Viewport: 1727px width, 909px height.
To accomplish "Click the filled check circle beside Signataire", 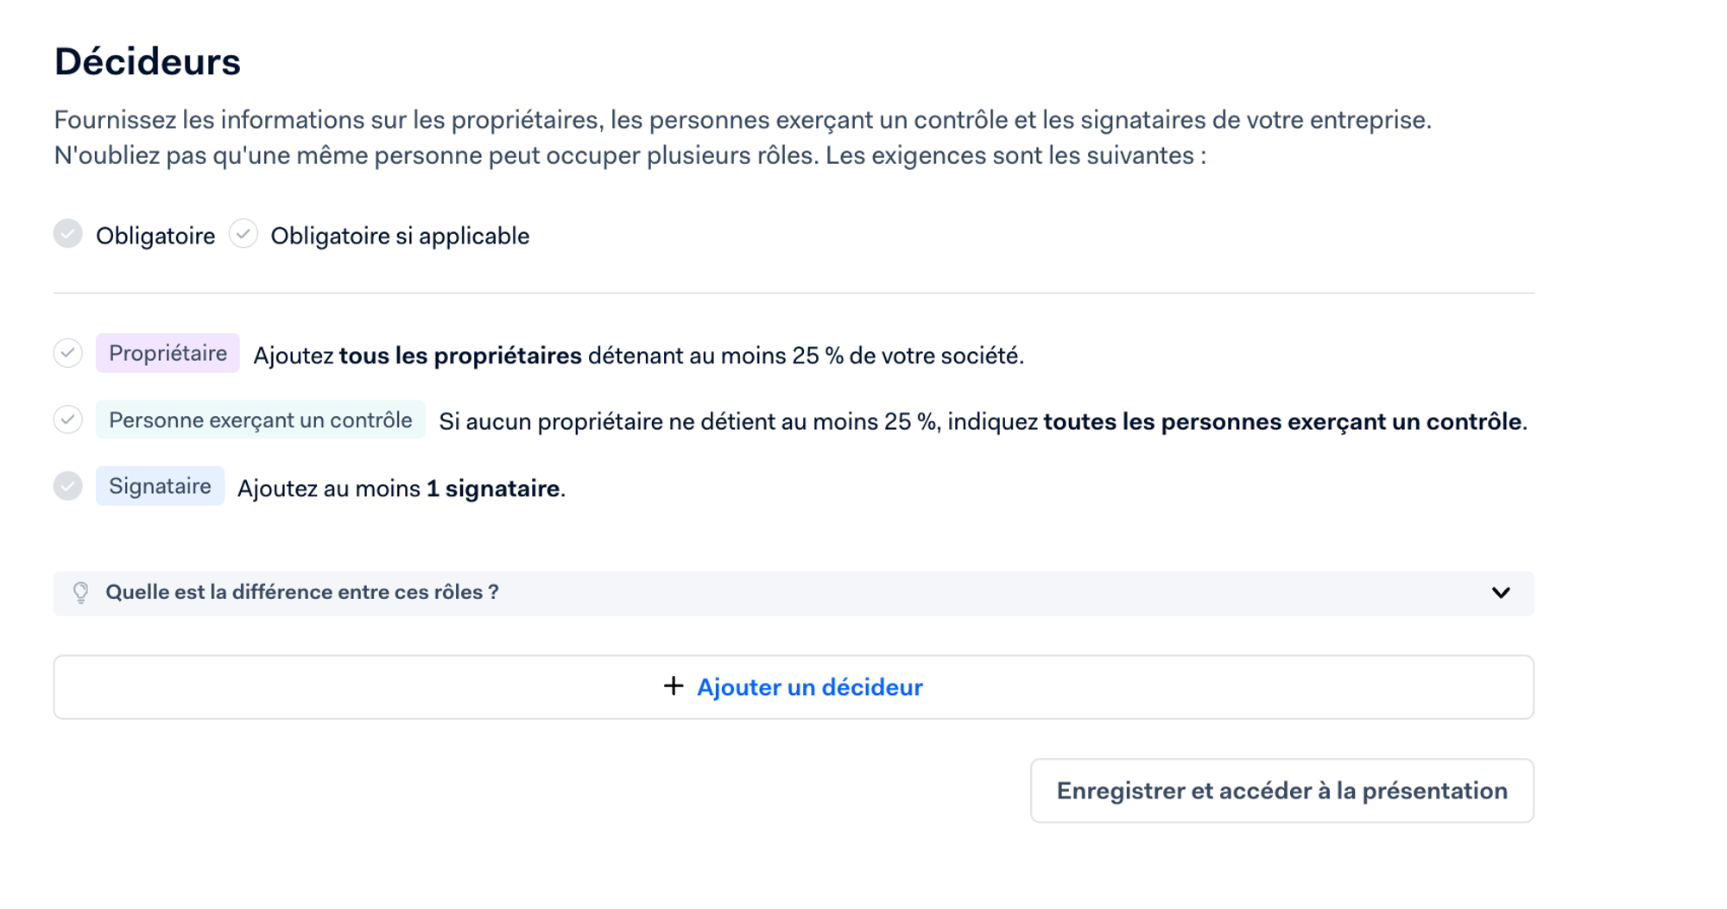I will pyautogui.click(x=68, y=486).
